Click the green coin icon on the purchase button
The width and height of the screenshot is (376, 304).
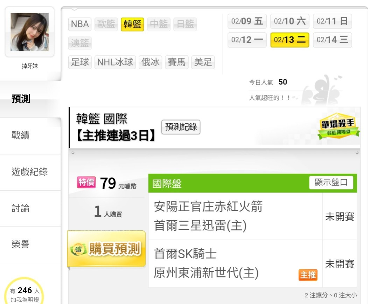tap(78, 249)
